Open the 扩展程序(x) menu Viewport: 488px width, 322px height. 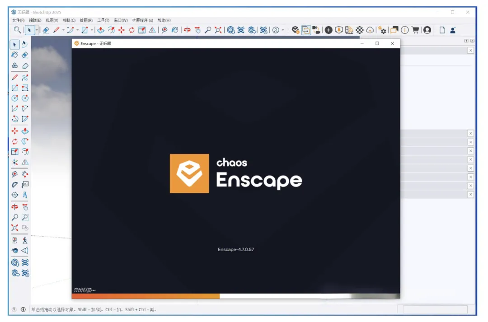pyautogui.click(x=142, y=20)
